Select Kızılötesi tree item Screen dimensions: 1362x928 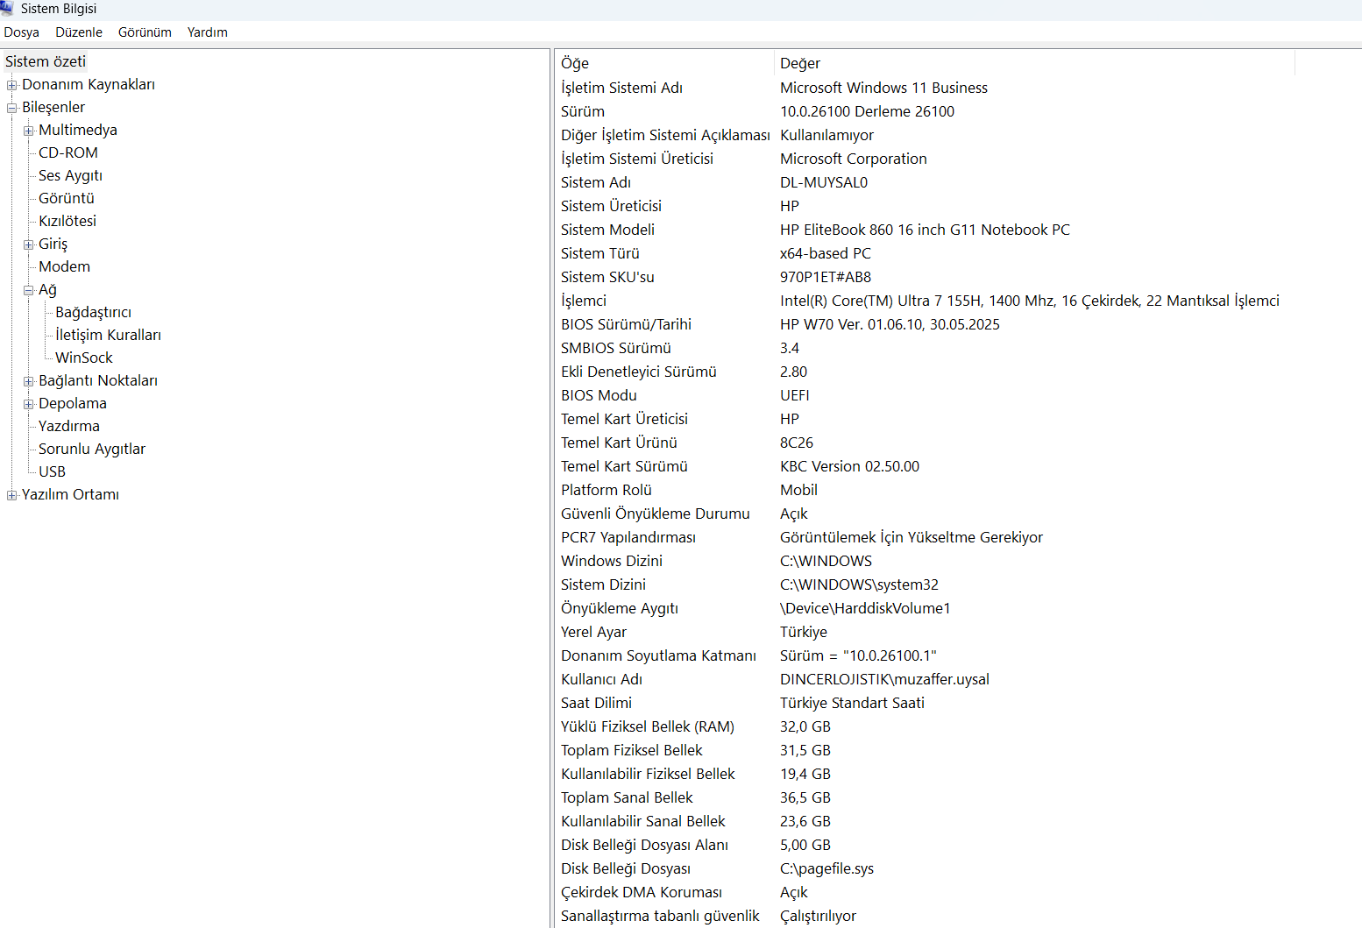point(67,221)
